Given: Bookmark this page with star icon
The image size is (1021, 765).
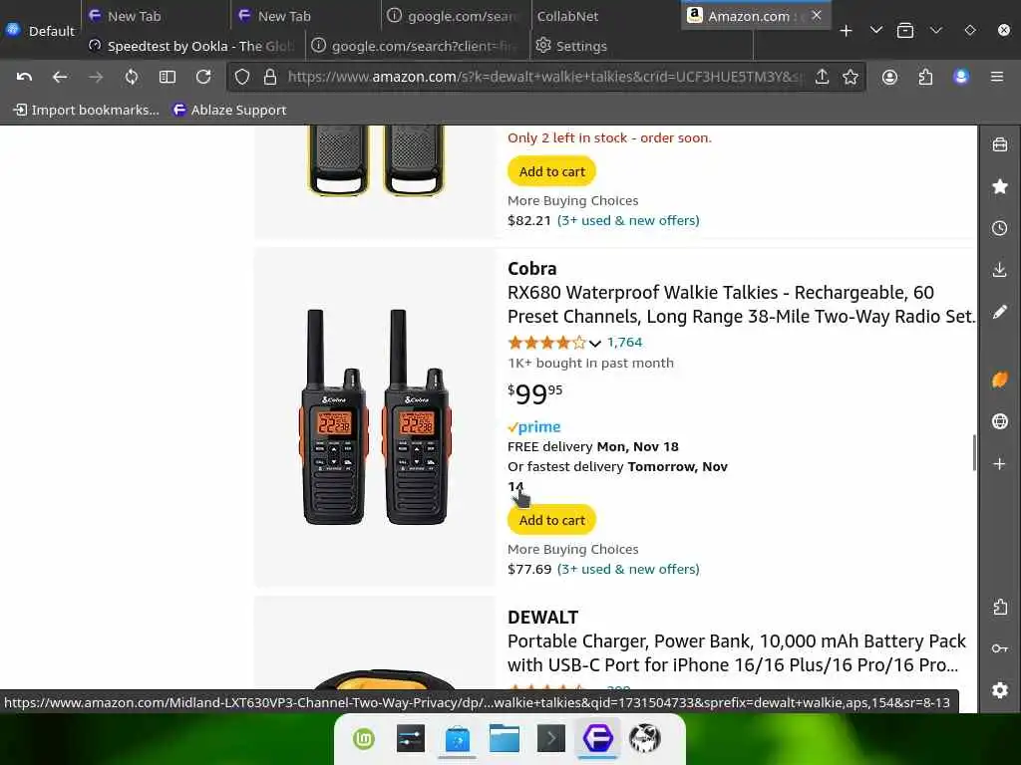Looking at the screenshot, I should [x=851, y=77].
